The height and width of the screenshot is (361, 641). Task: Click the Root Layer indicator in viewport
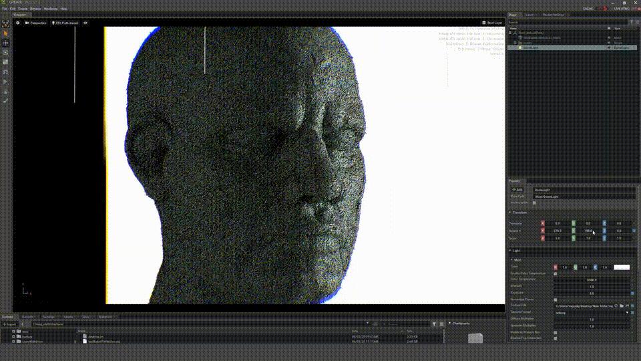[492, 23]
